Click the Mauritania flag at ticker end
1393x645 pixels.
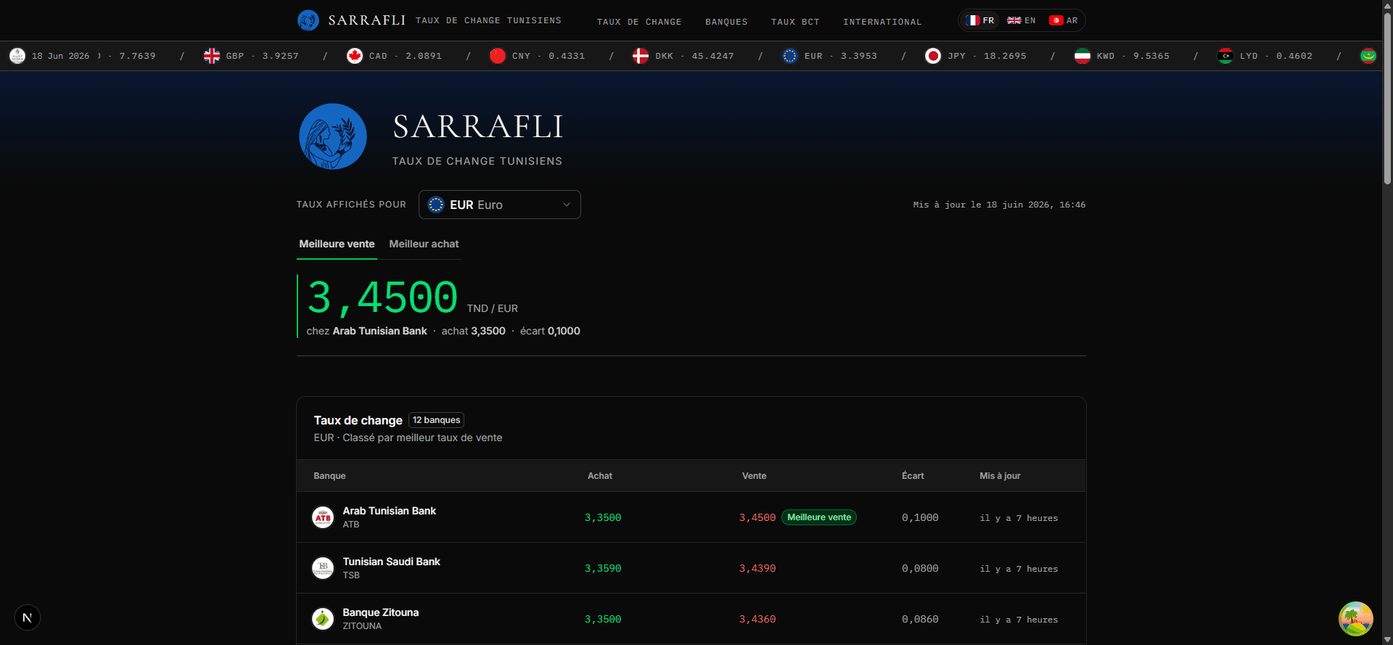point(1368,56)
